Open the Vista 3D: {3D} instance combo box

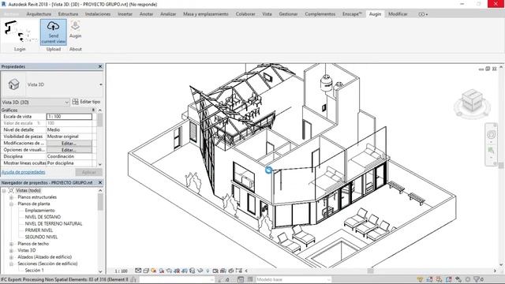coord(35,102)
